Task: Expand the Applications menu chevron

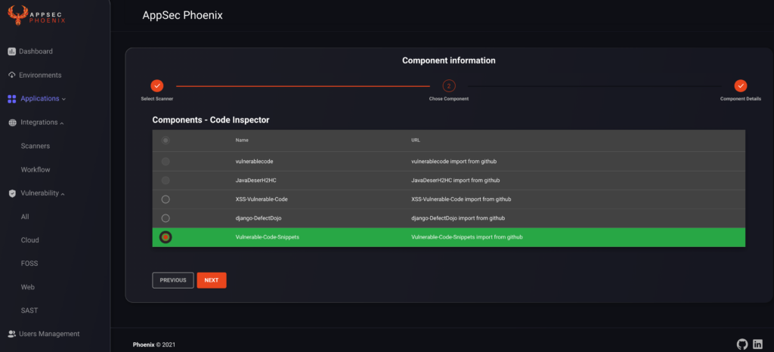Action: point(63,99)
